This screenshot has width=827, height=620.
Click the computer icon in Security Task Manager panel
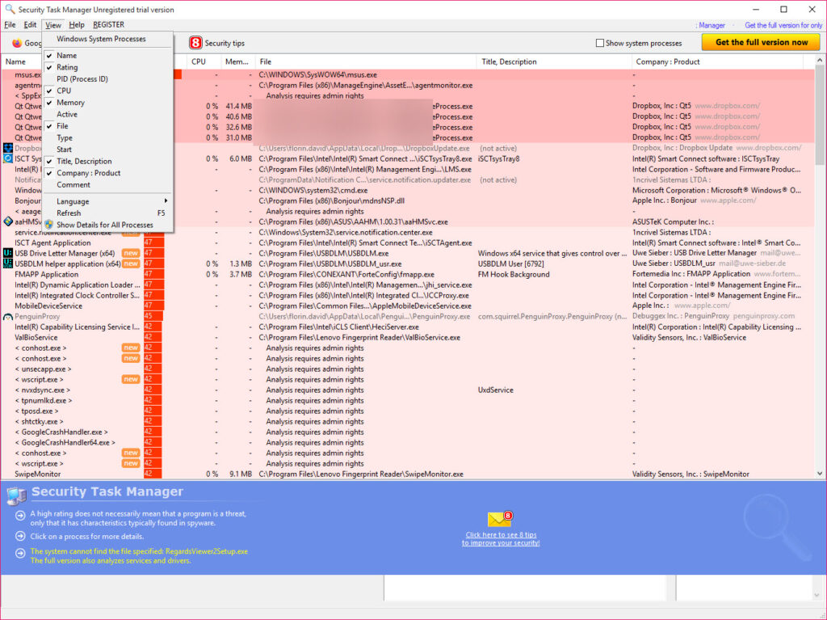coord(16,496)
